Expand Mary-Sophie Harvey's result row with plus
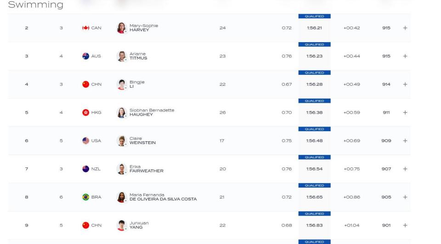The image size is (441, 244). [405, 28]
